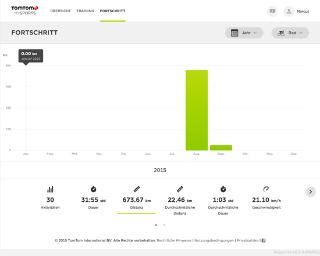This screenshot has height=256, width=320.
Task: Open the feedback chat bubble icon
Action: 272,11
